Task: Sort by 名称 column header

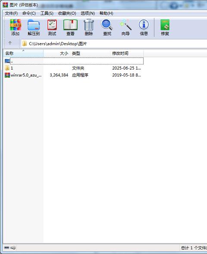Action: 23,53
